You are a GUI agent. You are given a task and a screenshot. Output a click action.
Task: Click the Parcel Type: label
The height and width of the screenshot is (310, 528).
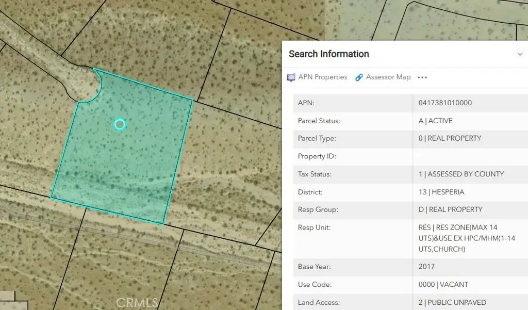317,138
